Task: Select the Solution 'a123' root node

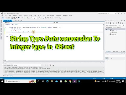Action: [x=113, y=27]
